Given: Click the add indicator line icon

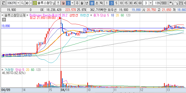Looking at the screenshot, I should coord(176,3).
